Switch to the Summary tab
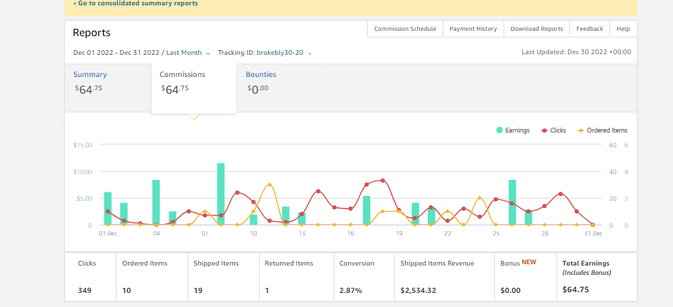Image resolution: width=673 pixels, height=307 pixels. [x=90, y=75]
